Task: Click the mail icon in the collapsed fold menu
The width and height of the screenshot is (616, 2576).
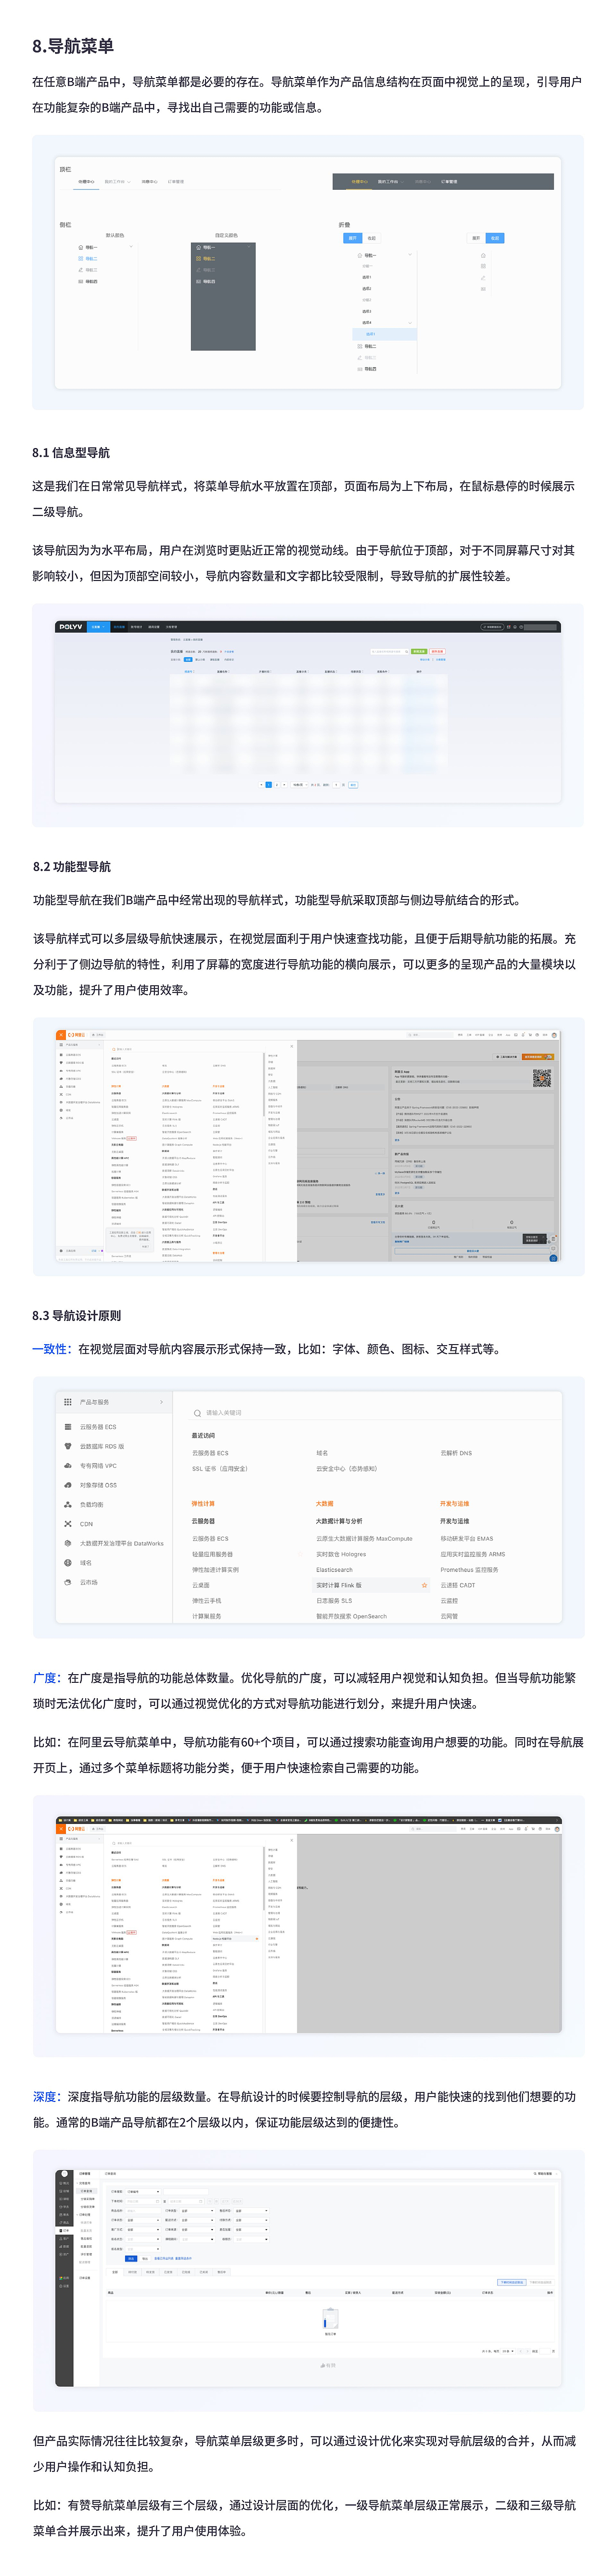Action: 483,288
